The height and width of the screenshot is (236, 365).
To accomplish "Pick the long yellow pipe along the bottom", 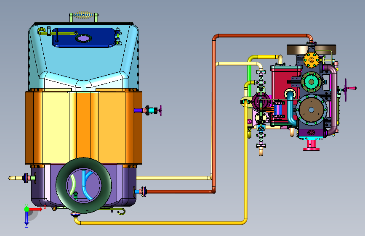I will tap(161, 223).
